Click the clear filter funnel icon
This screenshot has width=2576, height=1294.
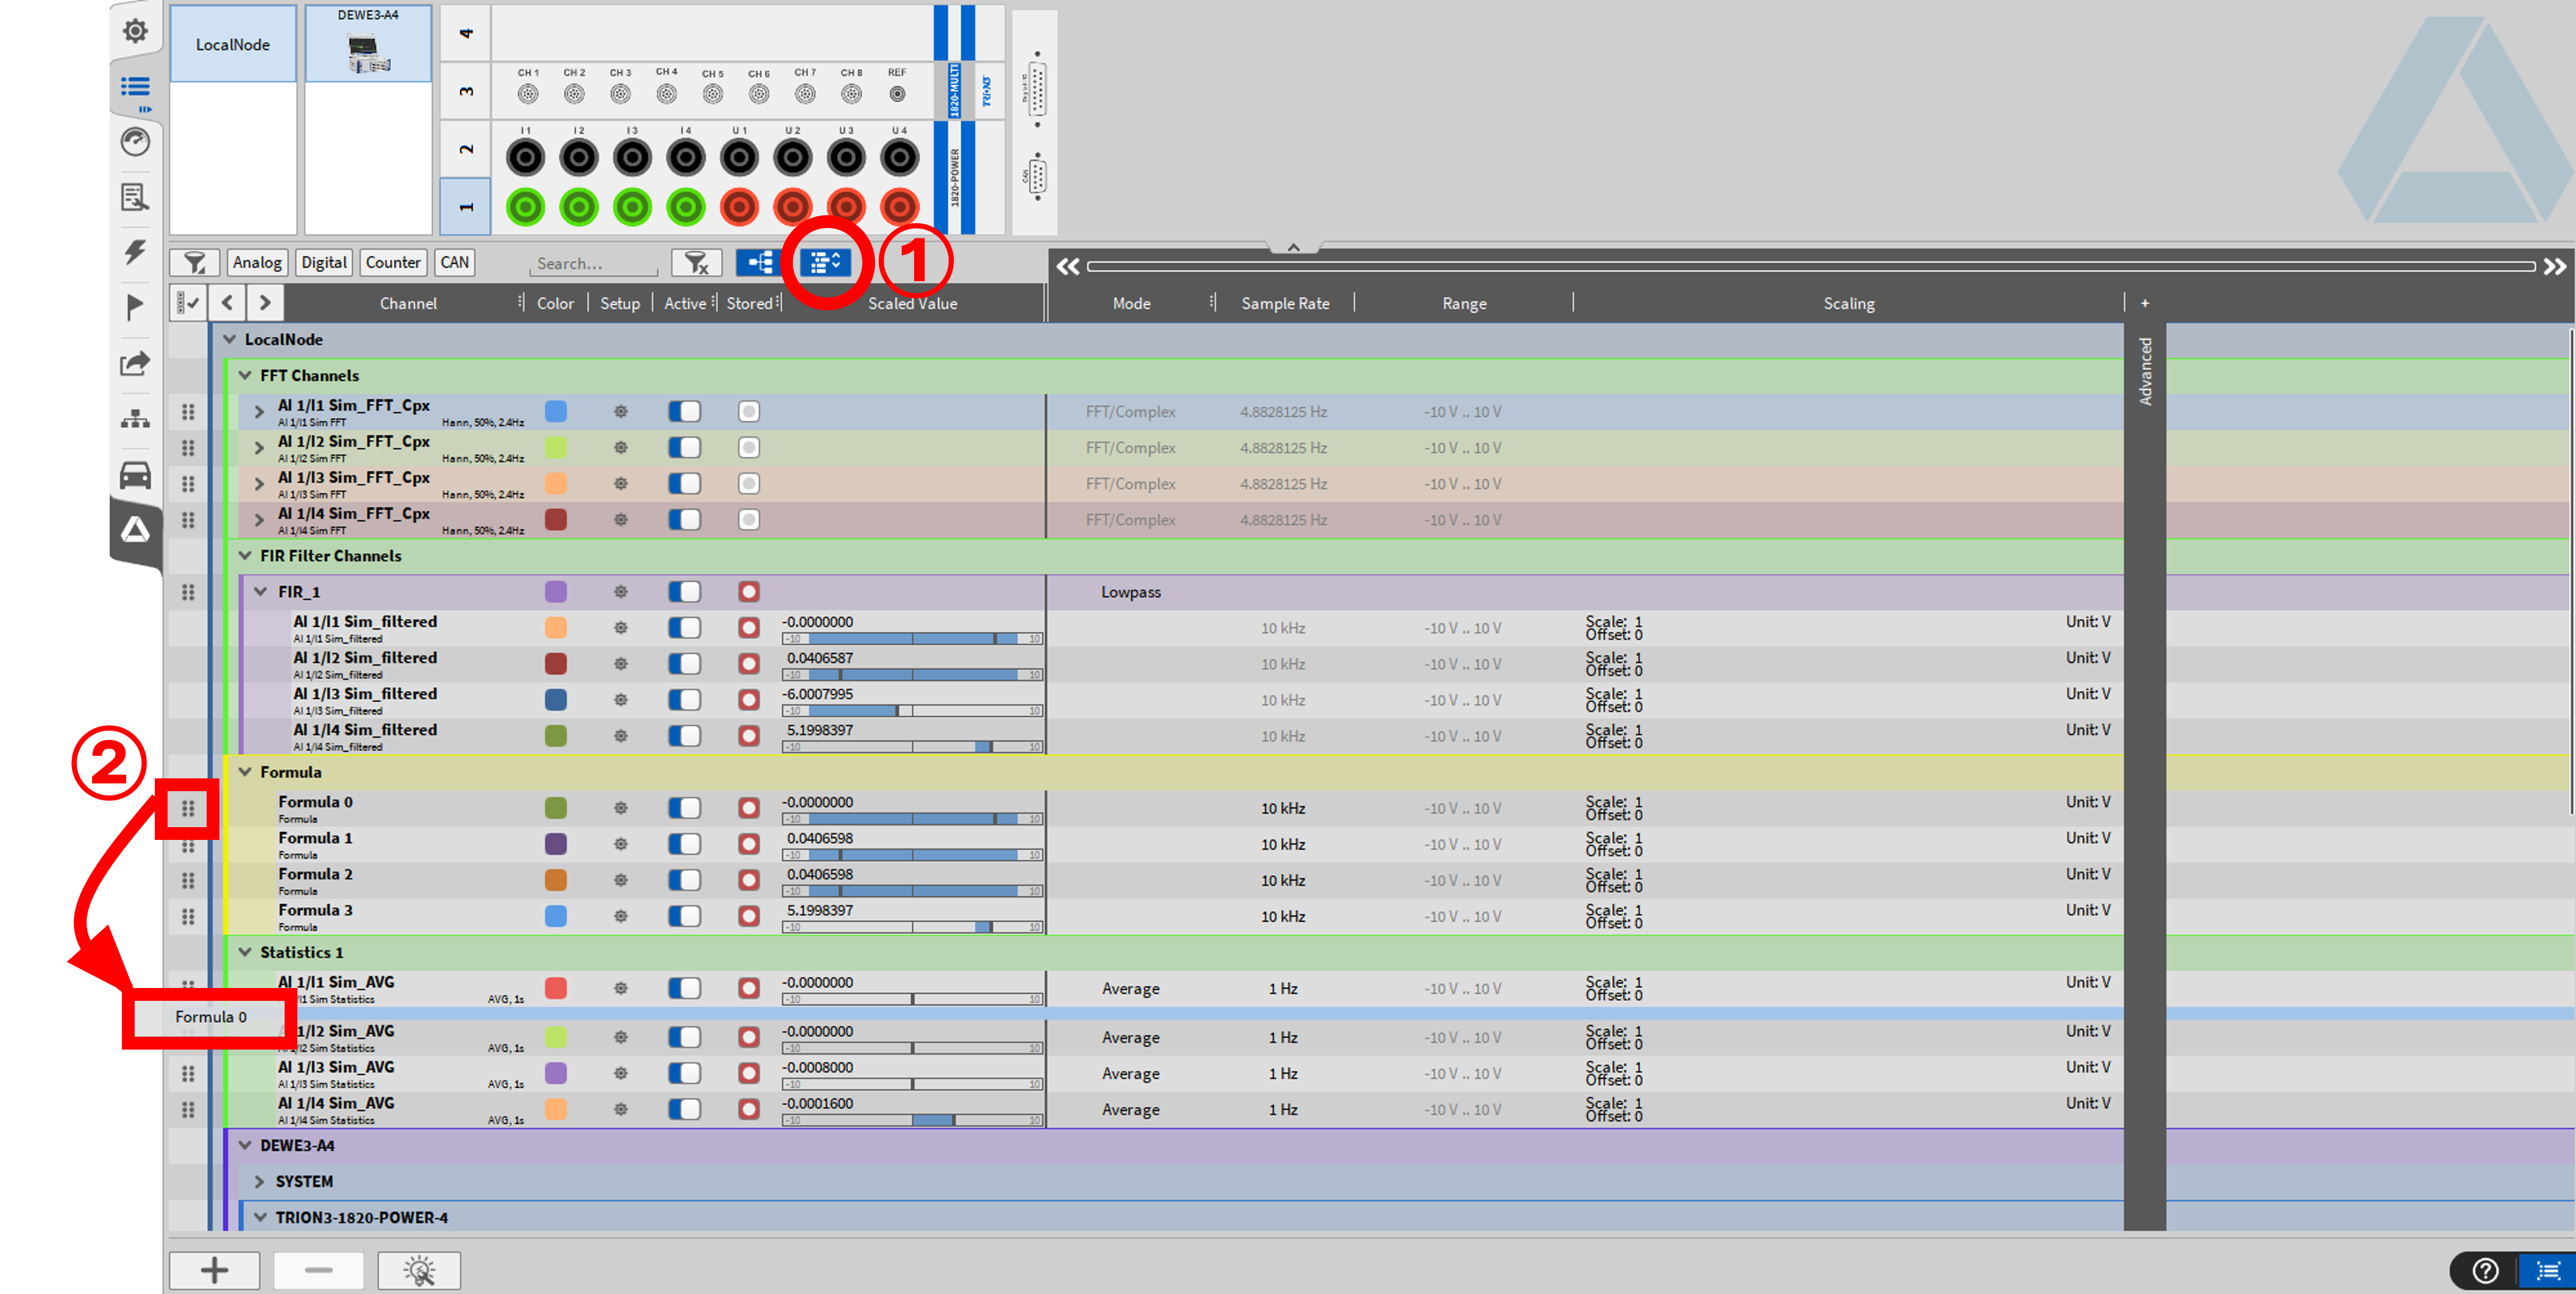[x=696, y=263]
